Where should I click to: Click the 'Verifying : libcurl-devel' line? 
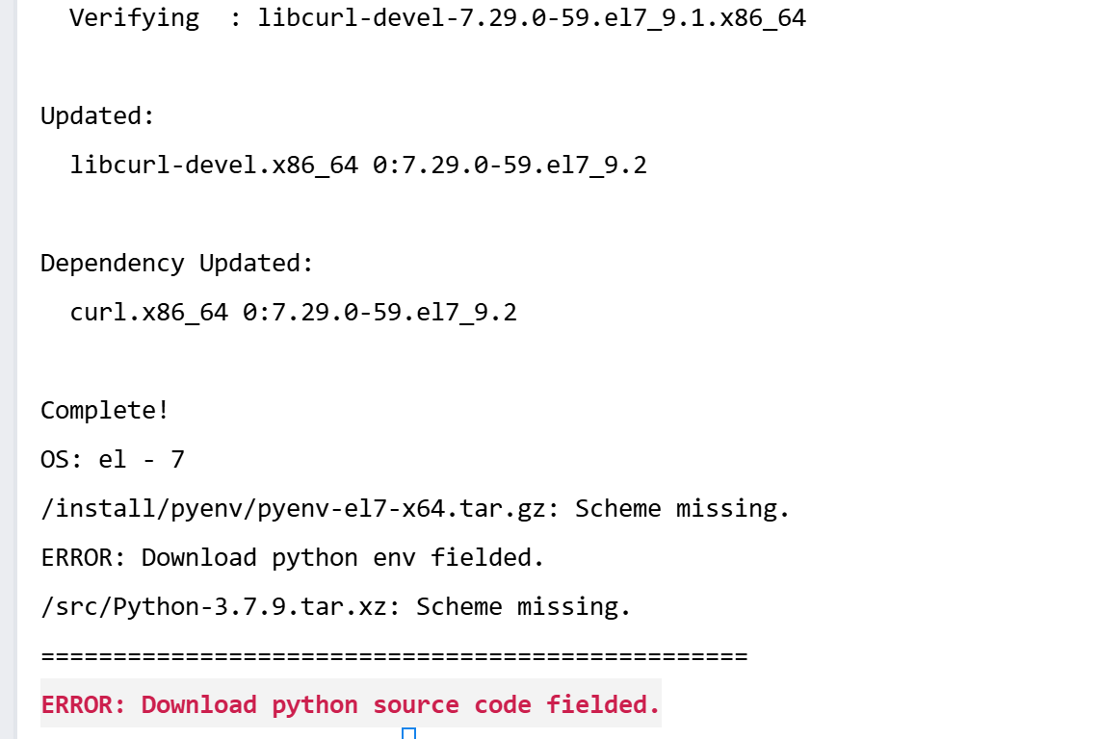pyautogui.click(x=437, y=17)
